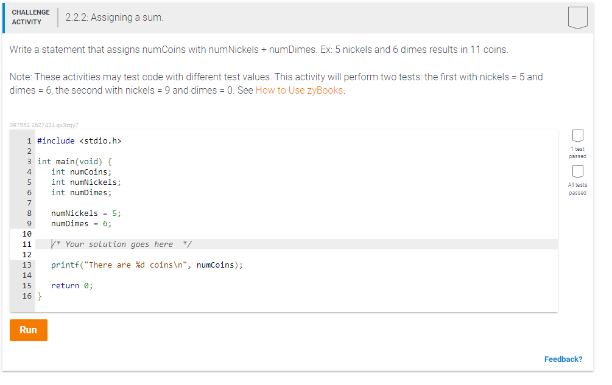The image size is (612, 385).
Task: Click the activity completion badge in header
Action: coord(578,18)
